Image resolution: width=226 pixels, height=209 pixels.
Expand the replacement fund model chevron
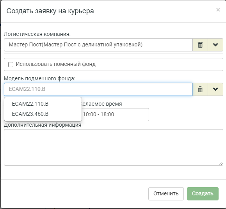(x=215, y=89)
